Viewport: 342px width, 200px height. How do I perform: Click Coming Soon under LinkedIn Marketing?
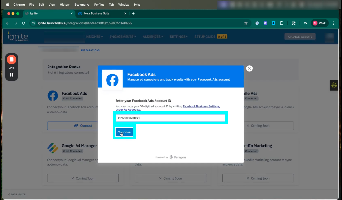pyautogui.click(x=258, y=178)
